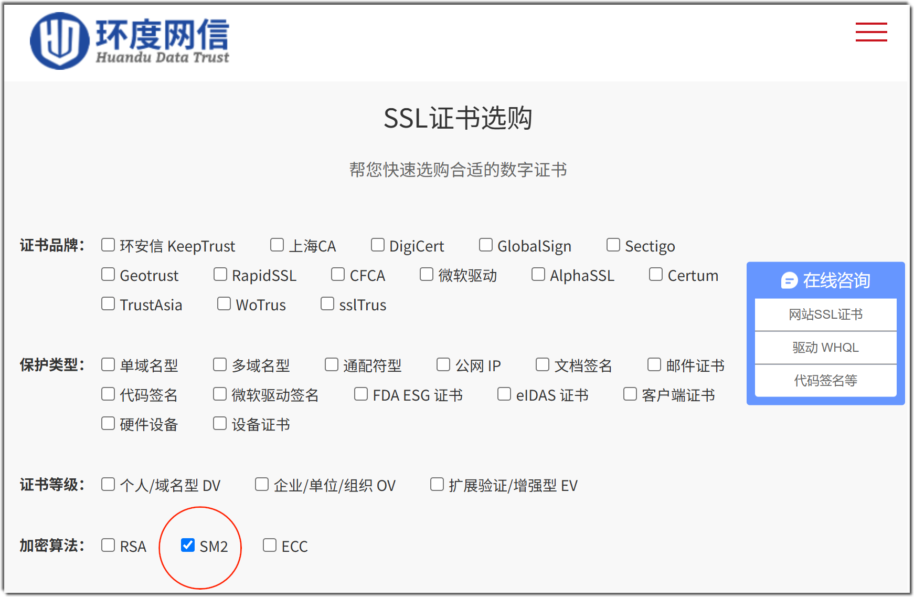The width and height of the screenshot is (914, 597).
Task: Check the 企业/单位/组织 OV level
Action: [x=261, y=484]
